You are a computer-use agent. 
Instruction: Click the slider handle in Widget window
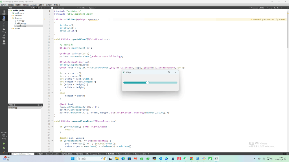(148, 82)
